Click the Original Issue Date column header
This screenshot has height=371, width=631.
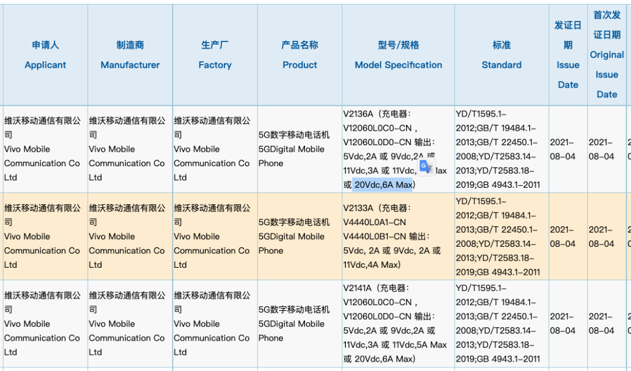coord(607,55)
